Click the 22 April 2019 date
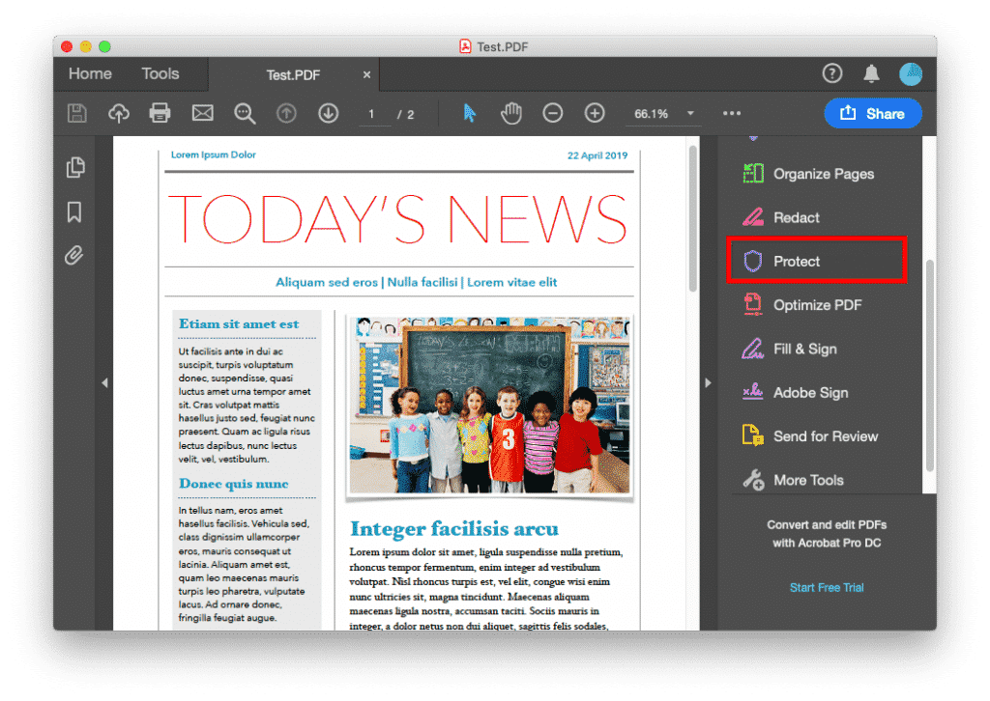This screenshot has width=990, height=701. pos(597,155)
